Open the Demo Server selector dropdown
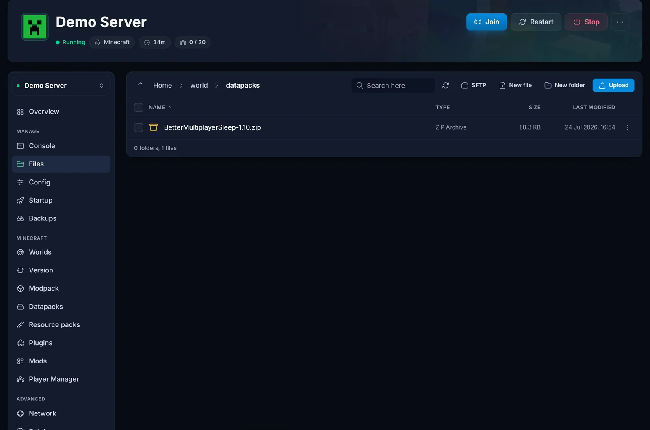This screenshot has width=650, height=430. (61, 86)
